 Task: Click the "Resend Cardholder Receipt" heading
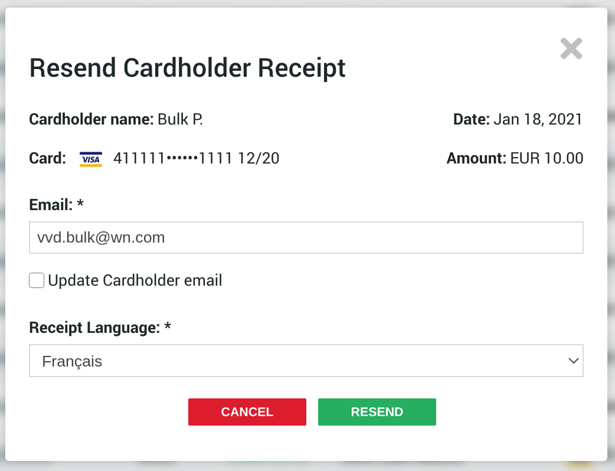187,68
